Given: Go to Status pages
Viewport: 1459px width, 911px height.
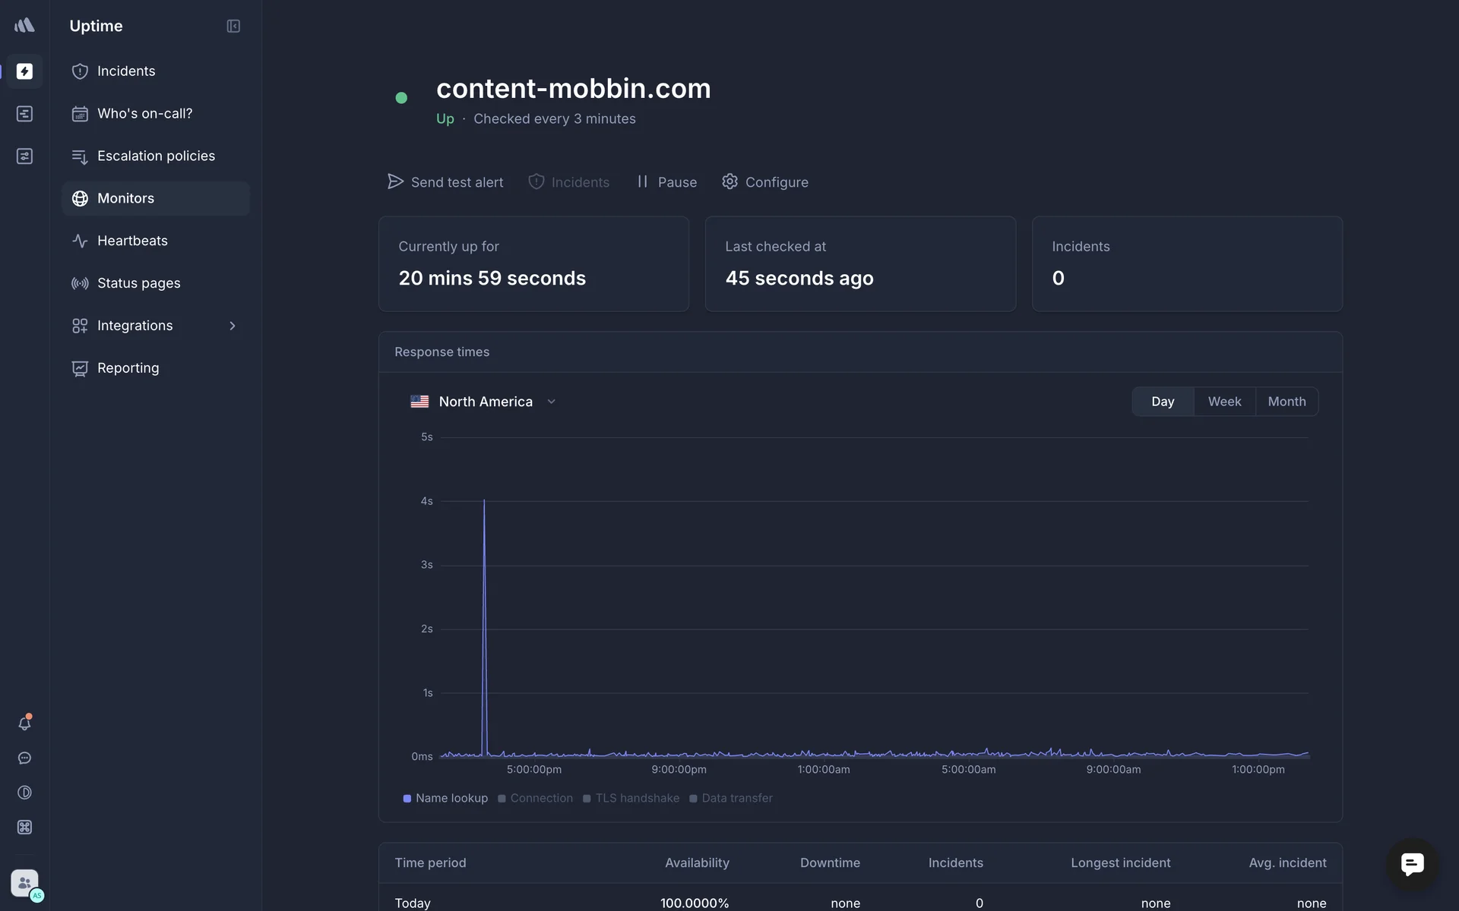Looking at the screenshot, I should [x=138, y=283].
